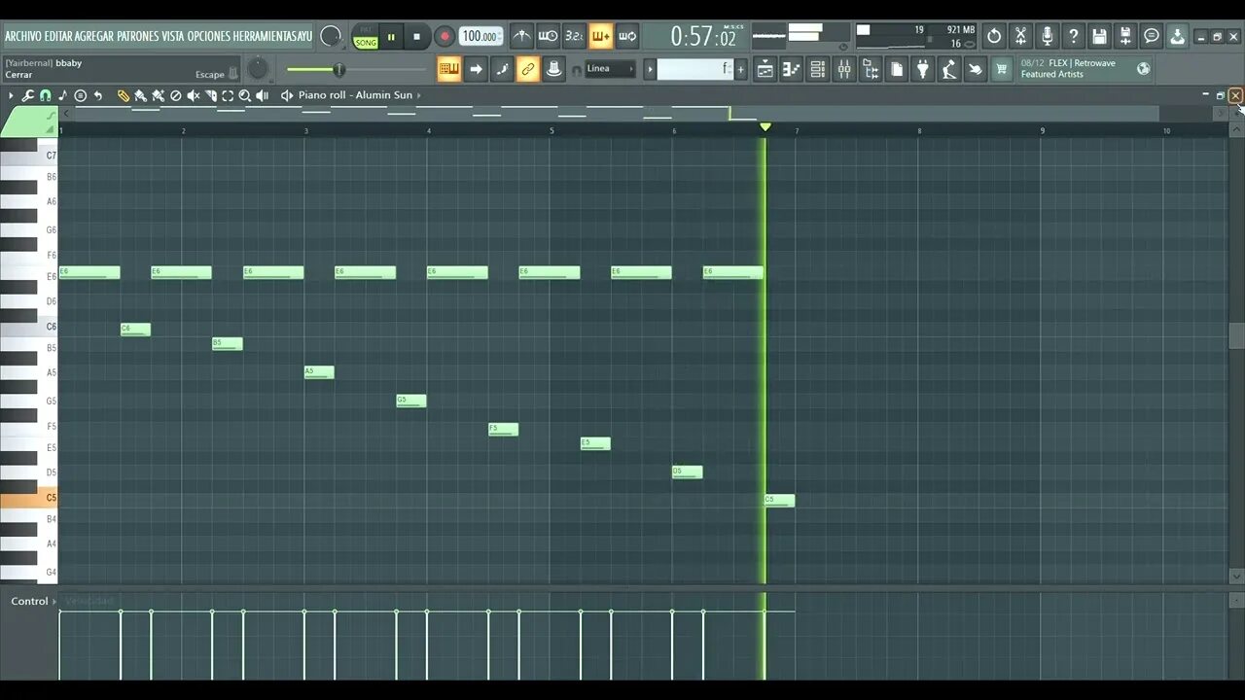Click the pattern name field

[x=695, y=69]
